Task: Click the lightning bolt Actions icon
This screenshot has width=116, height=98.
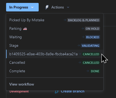Action: (x=47, y=7)
